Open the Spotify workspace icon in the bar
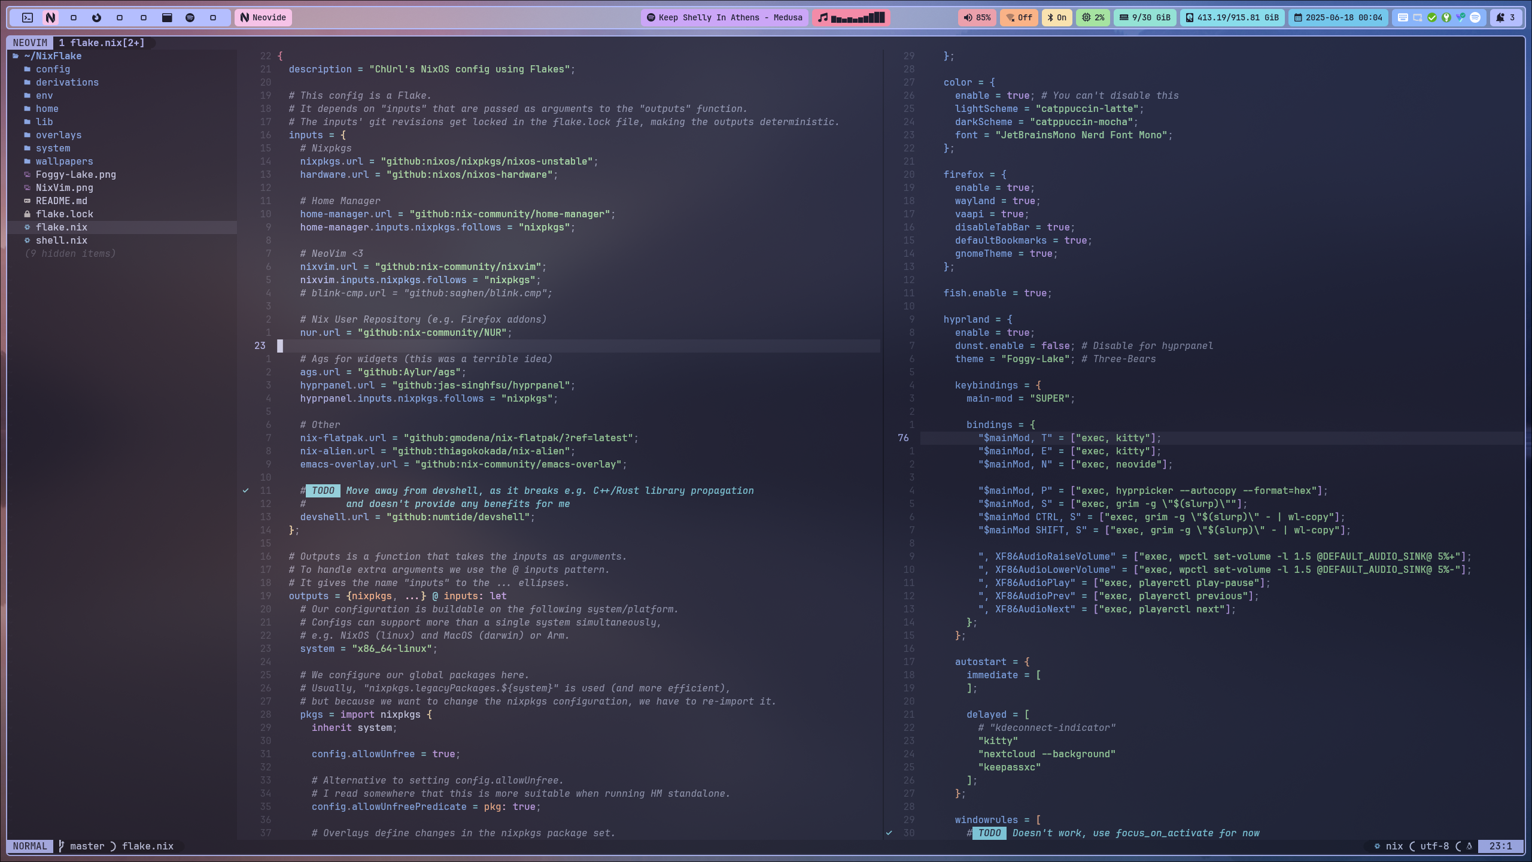1532x862 pixels. (190, 17)
